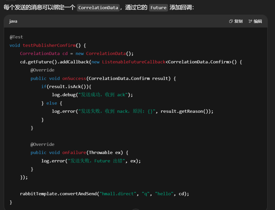Click the "hello" string literal
Image resolution: width=275 pixels, height=210 pixels.
pyautogui.click(x=164, y=194)
